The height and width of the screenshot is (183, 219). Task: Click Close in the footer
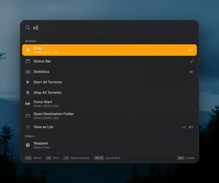coord(190,158)
